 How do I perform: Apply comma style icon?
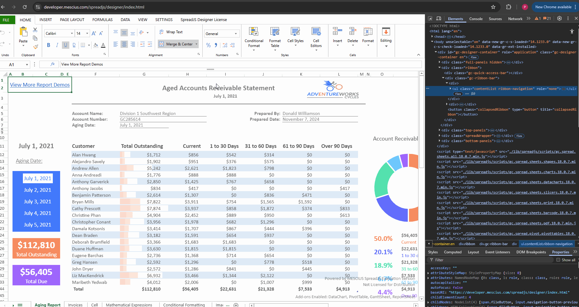point(216,45)
